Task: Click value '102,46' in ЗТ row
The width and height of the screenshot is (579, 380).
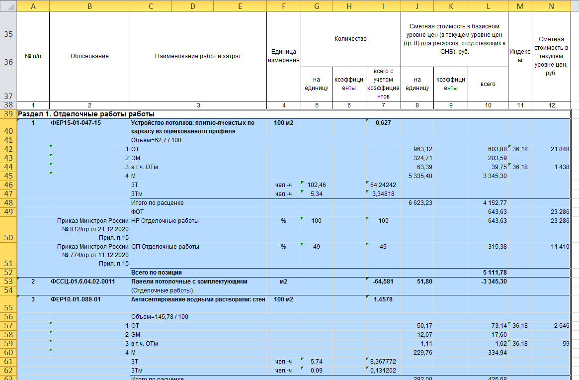Action: click(317, 185)
